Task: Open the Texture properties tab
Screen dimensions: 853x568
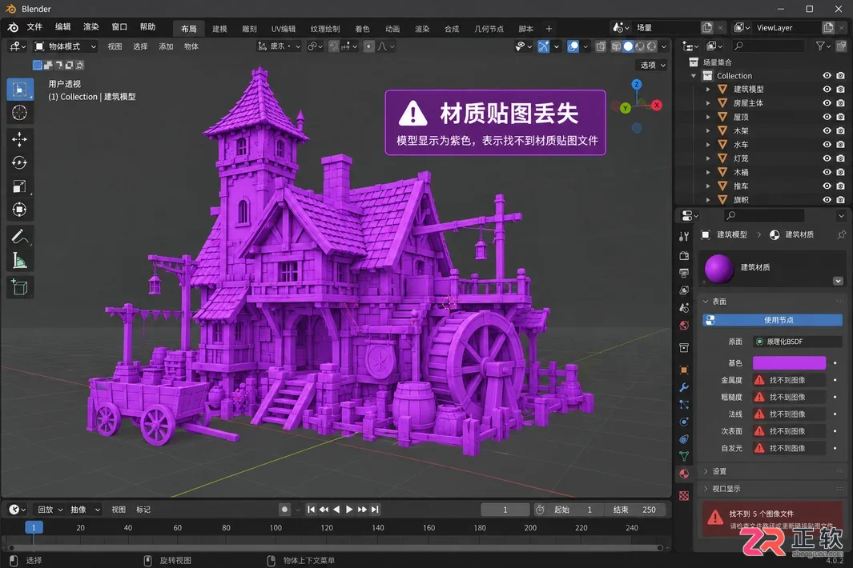Action: pos(684,495)
